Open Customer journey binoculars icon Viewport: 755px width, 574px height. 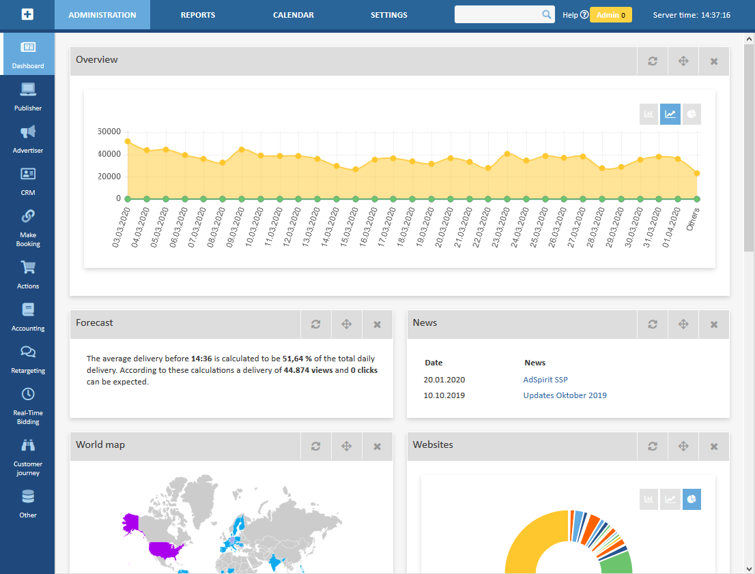(28, 445)
